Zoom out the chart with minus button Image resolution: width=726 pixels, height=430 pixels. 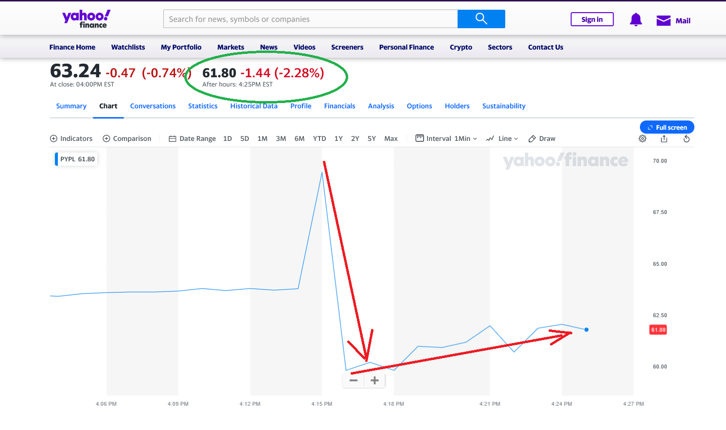pos(354,380)
